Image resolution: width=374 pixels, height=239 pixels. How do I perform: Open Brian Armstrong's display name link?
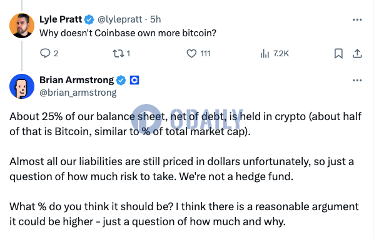(76, 80)
